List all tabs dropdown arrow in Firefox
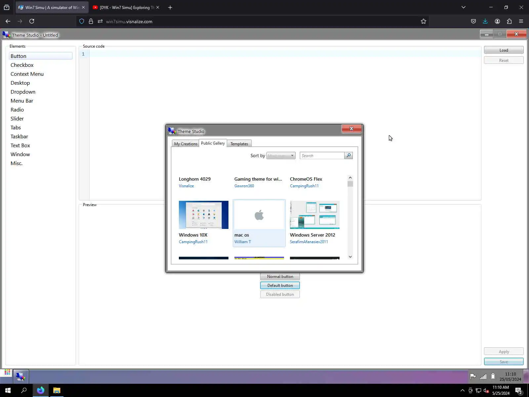529x397 pixels. coord(464,7)
